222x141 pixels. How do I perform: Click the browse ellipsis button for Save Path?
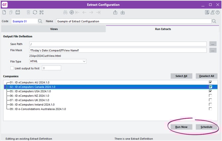click(x=213, y=44)
